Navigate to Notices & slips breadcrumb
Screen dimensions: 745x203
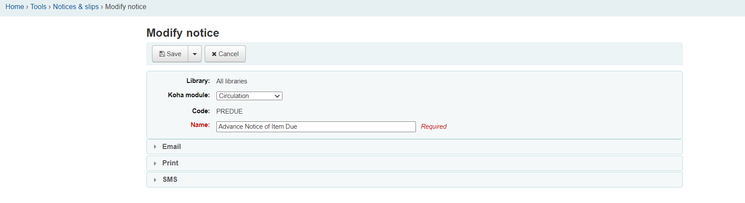pos(76,6)
